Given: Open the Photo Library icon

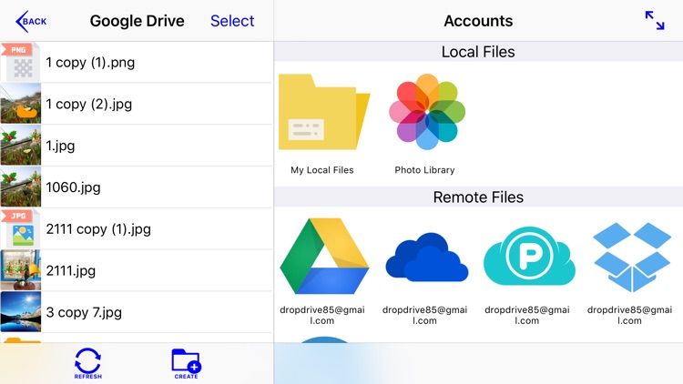Looking at the screenshot, I should click(x=427, y=111).
